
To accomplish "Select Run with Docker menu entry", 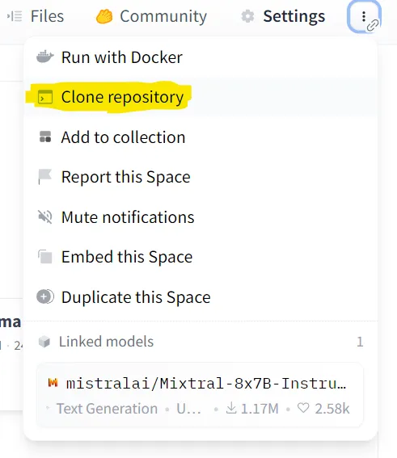I will (x=201, y=57).
